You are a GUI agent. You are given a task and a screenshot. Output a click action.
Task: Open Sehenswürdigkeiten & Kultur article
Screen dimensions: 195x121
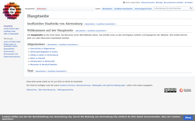[44, 52]
